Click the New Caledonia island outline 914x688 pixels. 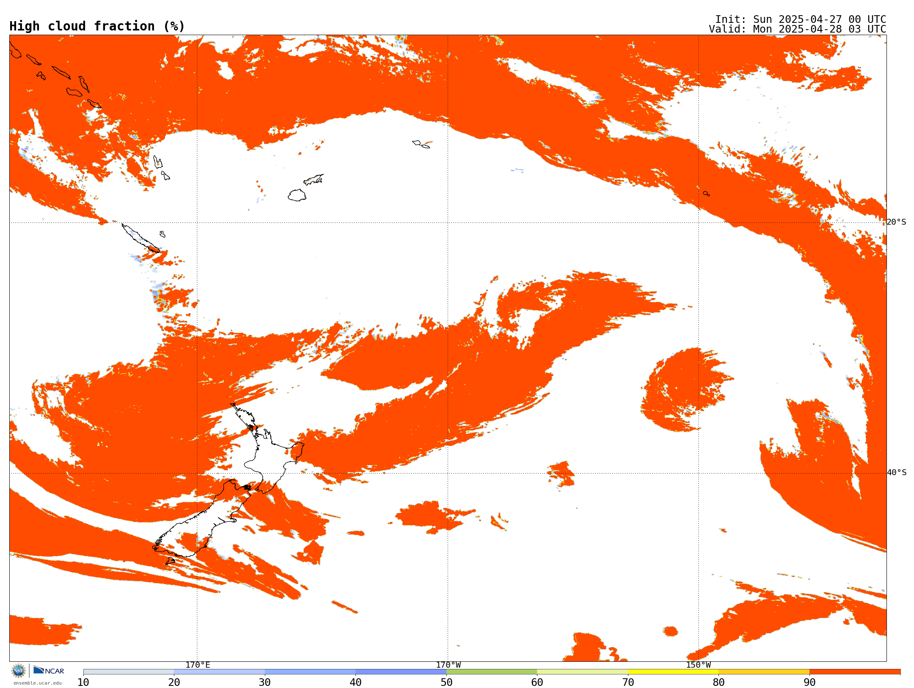point(141,238)
